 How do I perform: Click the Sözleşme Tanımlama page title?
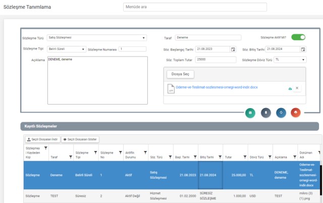pos(27,7)
